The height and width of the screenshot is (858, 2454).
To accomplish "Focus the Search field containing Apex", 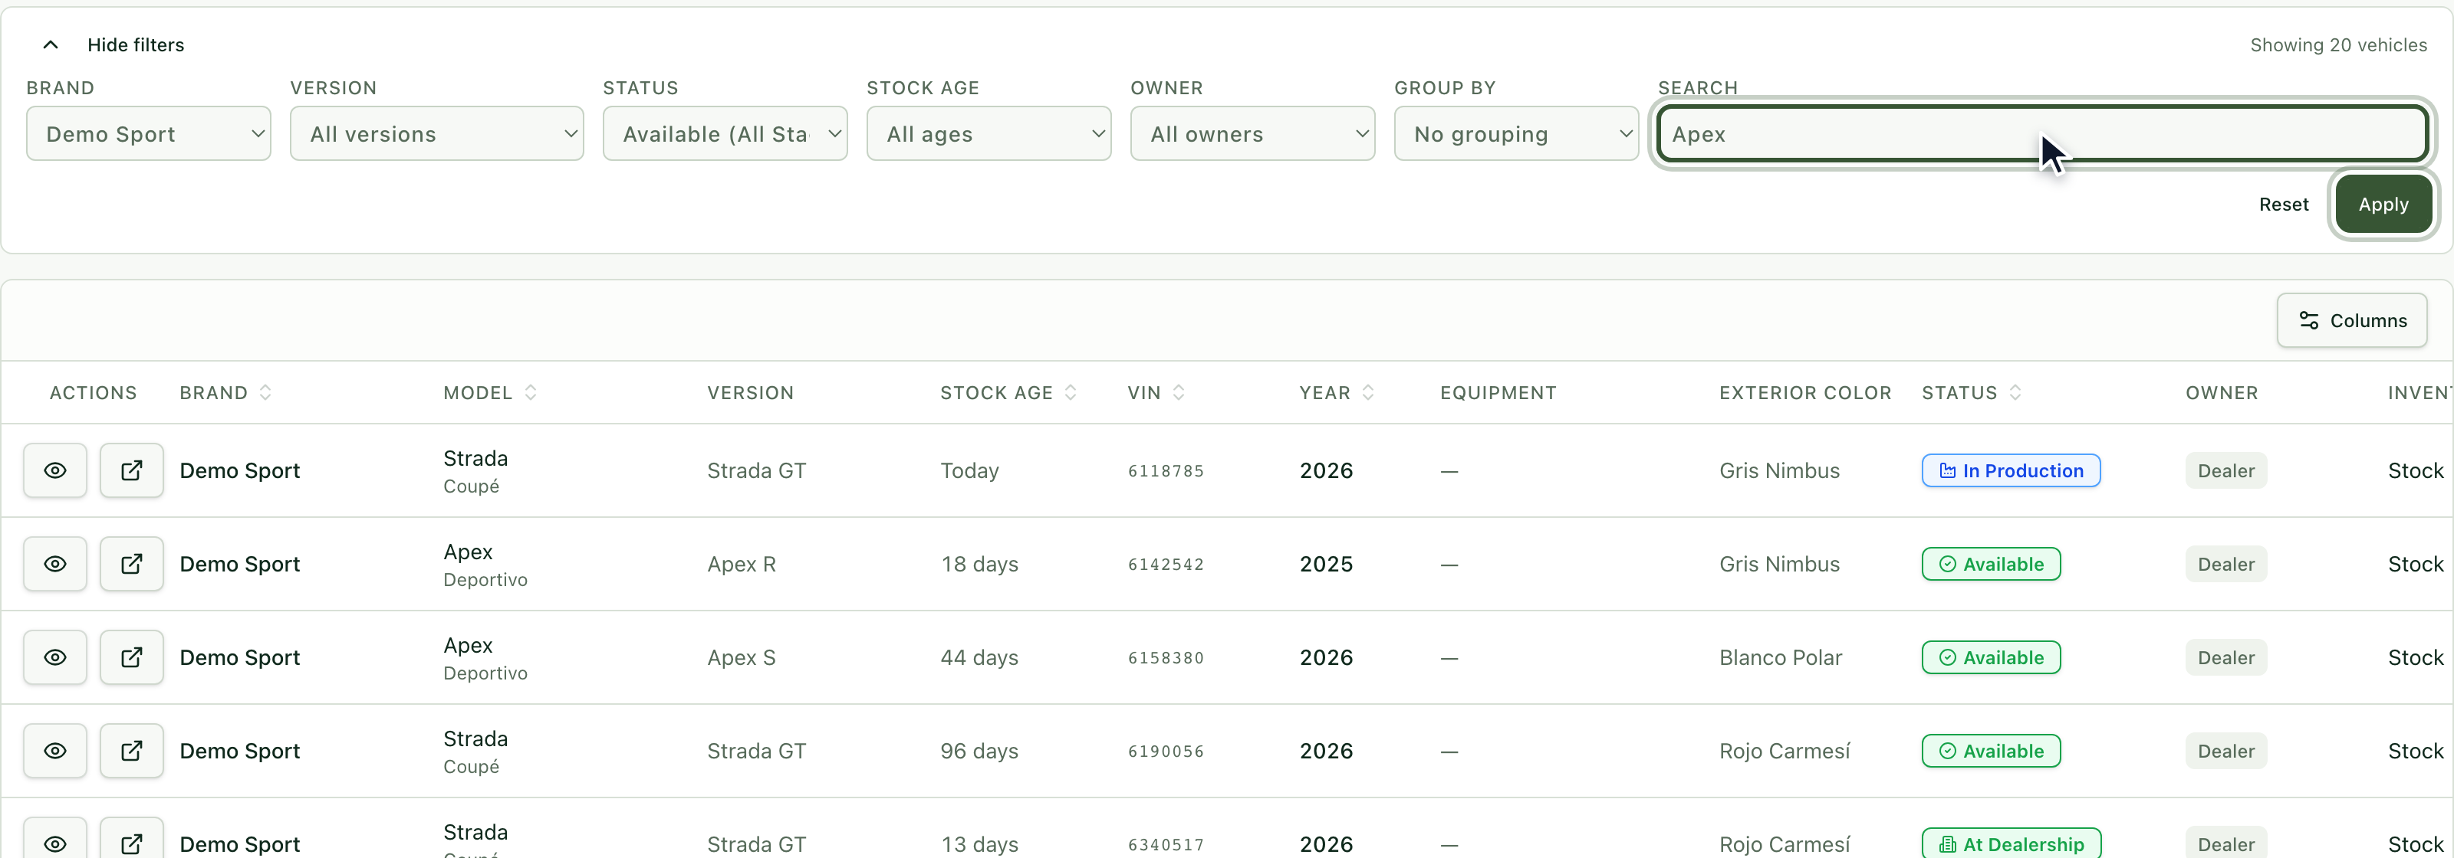I will [x=2042, y=133].
